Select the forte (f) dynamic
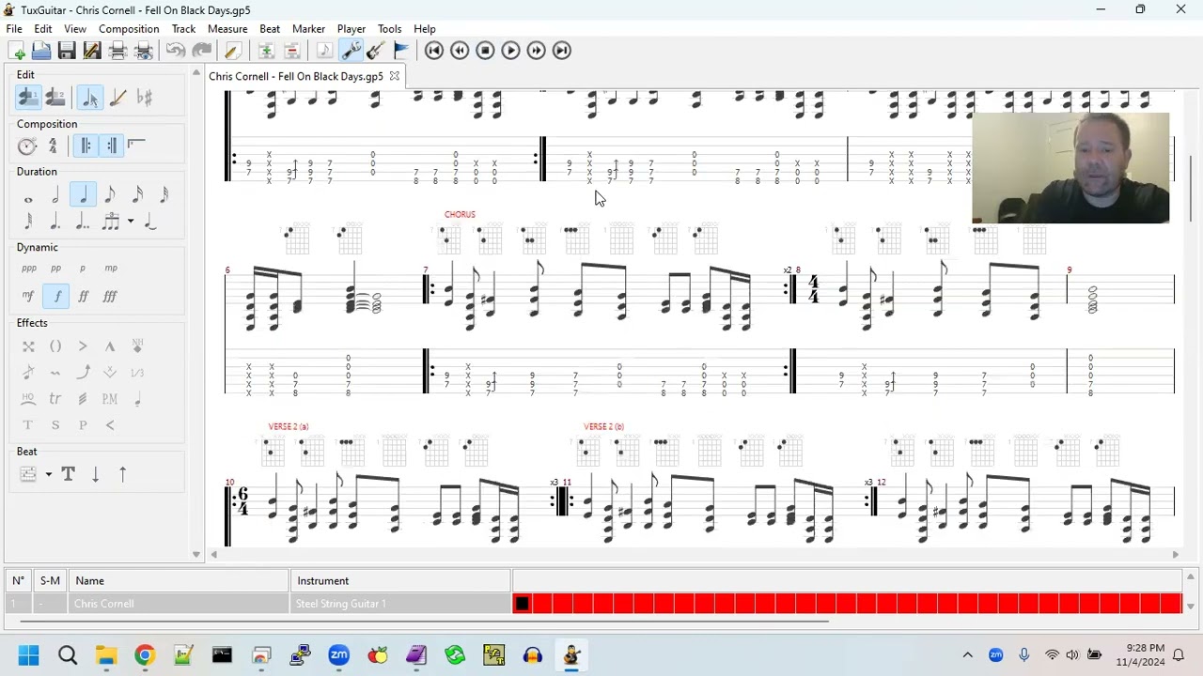This screenshot has height=676, width=1203. point(56,297)
